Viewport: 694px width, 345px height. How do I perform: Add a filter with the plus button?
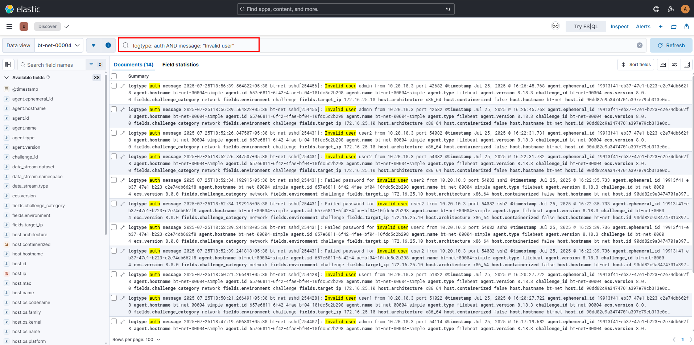point(108,45)
